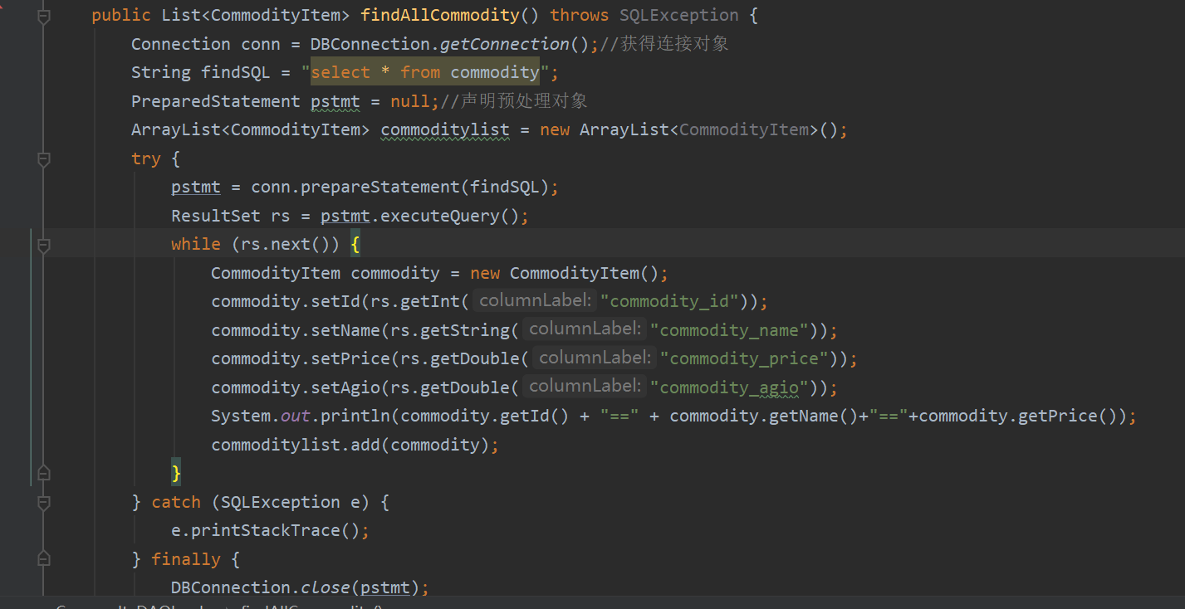Click the setId method call
Screen dimensions: 1185x609
point(335,301)
